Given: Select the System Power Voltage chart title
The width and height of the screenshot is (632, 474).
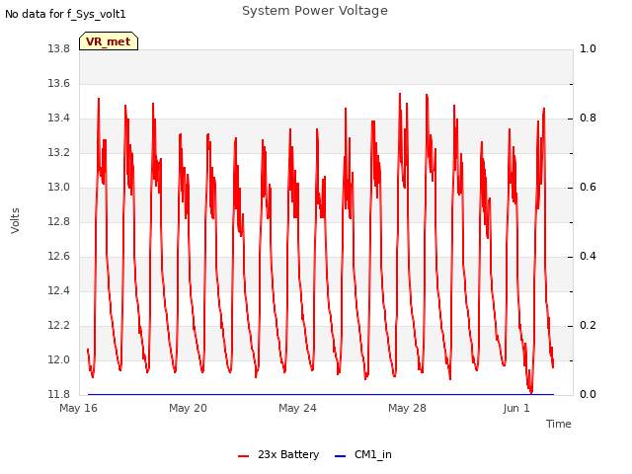Looking at the screenshot, I should click(315, 11).
